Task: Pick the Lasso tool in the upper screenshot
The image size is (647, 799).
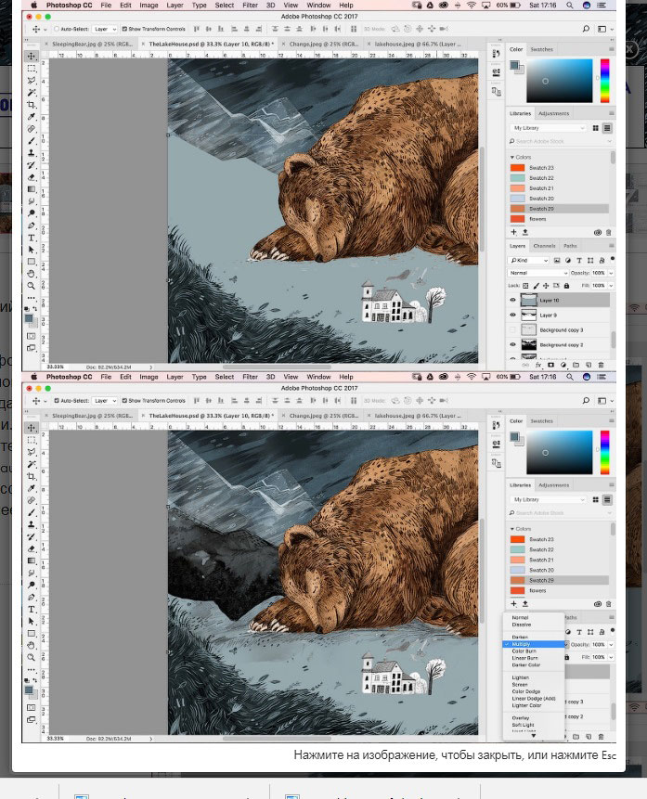Action: (32, 81)
